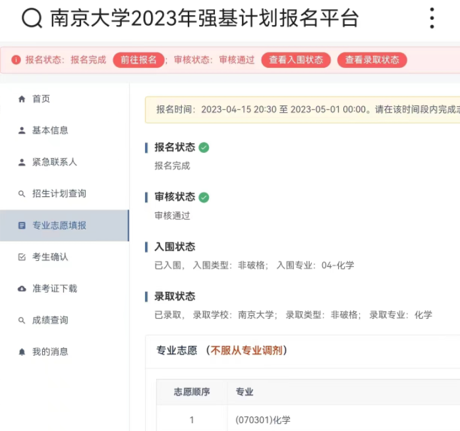The width and height of the screenshot is (460, 431).
Task: Click the 志愿顺序 column header
Action: point(192,392)
